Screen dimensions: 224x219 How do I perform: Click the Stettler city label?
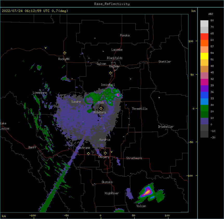click(165, 62)
